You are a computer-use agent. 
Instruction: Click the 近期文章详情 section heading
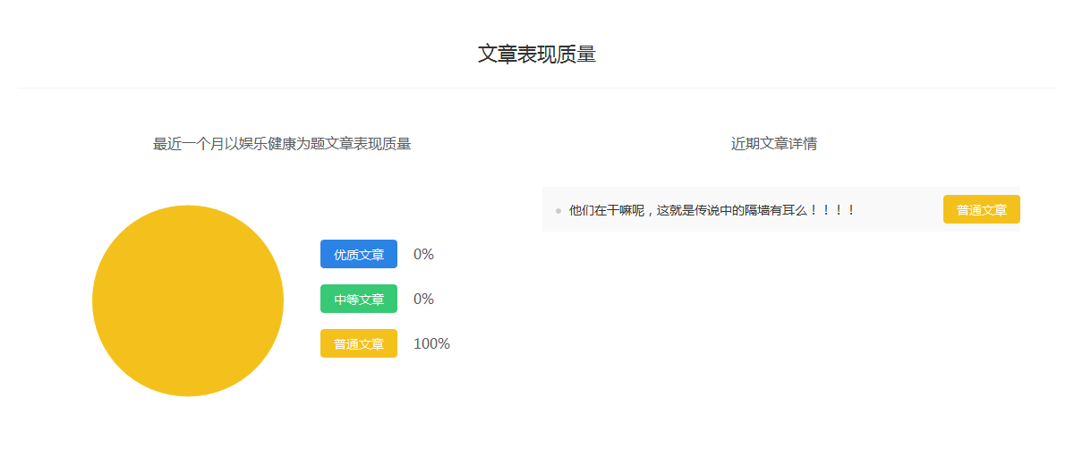coord(773,143)
